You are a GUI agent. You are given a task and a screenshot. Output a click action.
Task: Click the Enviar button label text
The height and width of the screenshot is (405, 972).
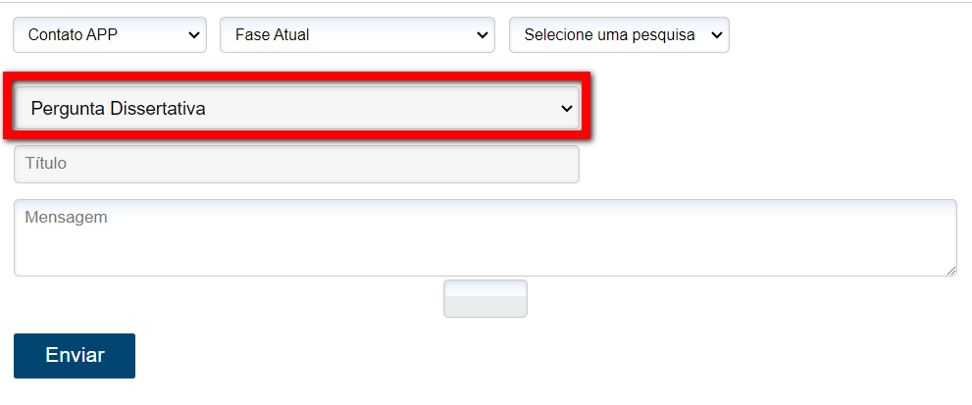(75, 356)
